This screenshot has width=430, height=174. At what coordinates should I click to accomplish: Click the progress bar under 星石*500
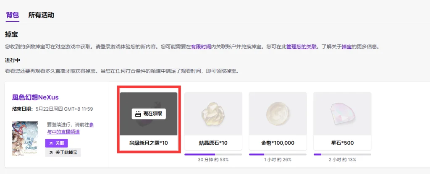(x=342, y=155)
